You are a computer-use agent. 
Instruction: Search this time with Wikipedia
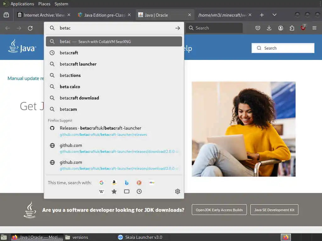(x=102, y=191)
